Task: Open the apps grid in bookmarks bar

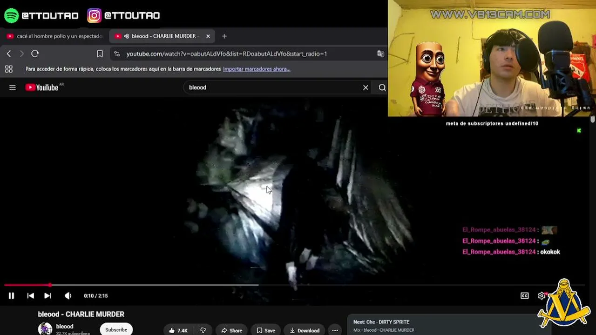Action: [8, 69]
